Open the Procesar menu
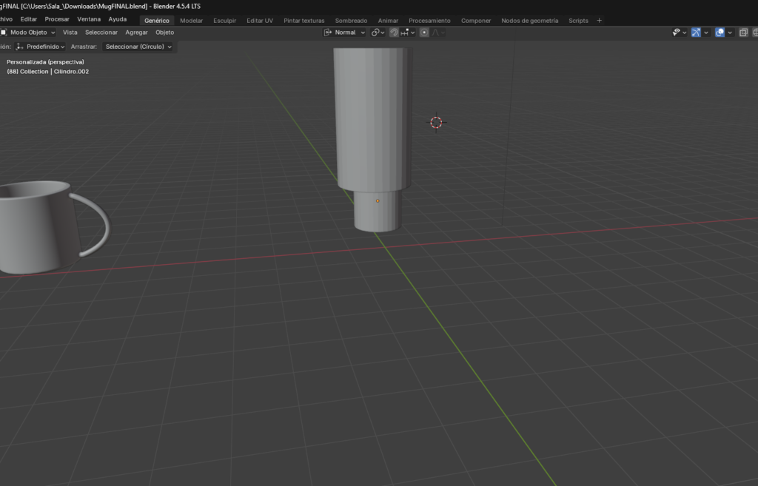The width and height of the screenshot is (758, 486). click(x=57, y=19)
